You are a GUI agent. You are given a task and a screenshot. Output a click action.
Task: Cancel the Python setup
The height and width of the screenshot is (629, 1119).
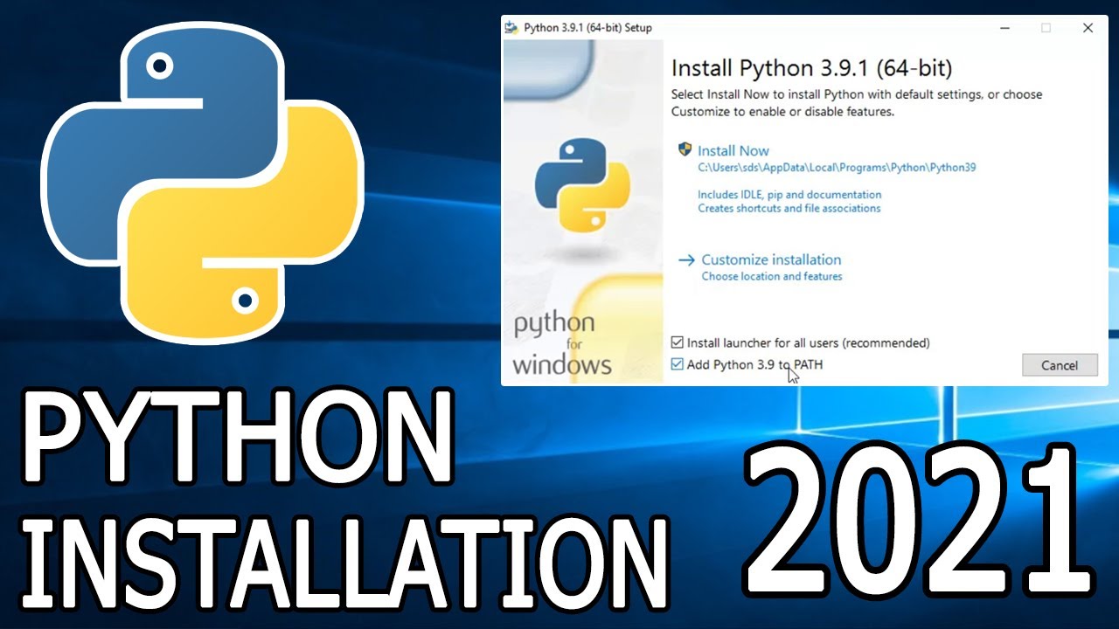(1060, 365)
